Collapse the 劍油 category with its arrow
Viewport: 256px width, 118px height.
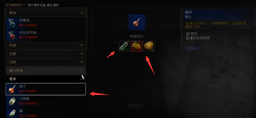point(82,13)
